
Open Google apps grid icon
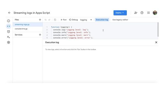coord(148,13)
